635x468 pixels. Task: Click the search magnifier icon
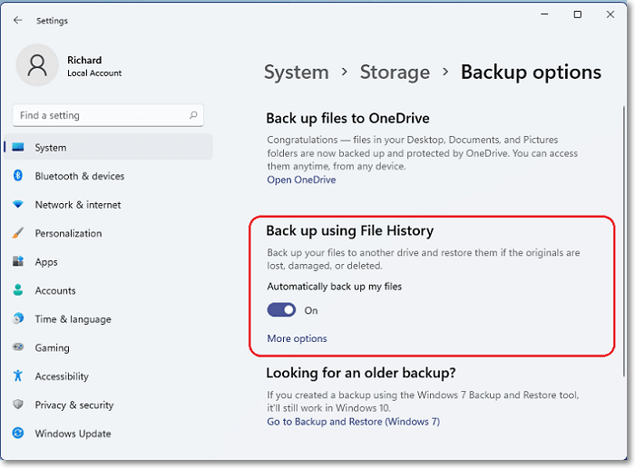pyautogui.click(x=193, y=116)
